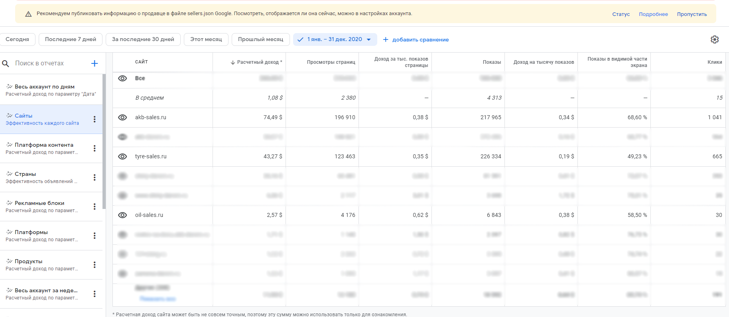Screen dimensions: 729x317
Task: Toggle visibility eye for tyre-sales.ru row
Action: (122, 156)
